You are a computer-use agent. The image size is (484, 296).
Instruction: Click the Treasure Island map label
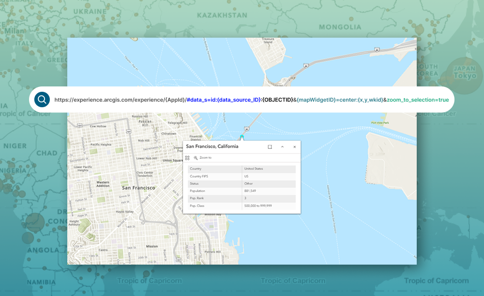click(268, 41)
